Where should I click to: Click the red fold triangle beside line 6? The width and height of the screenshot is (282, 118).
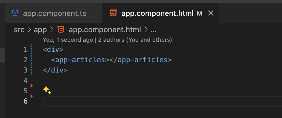pos(32,96)
